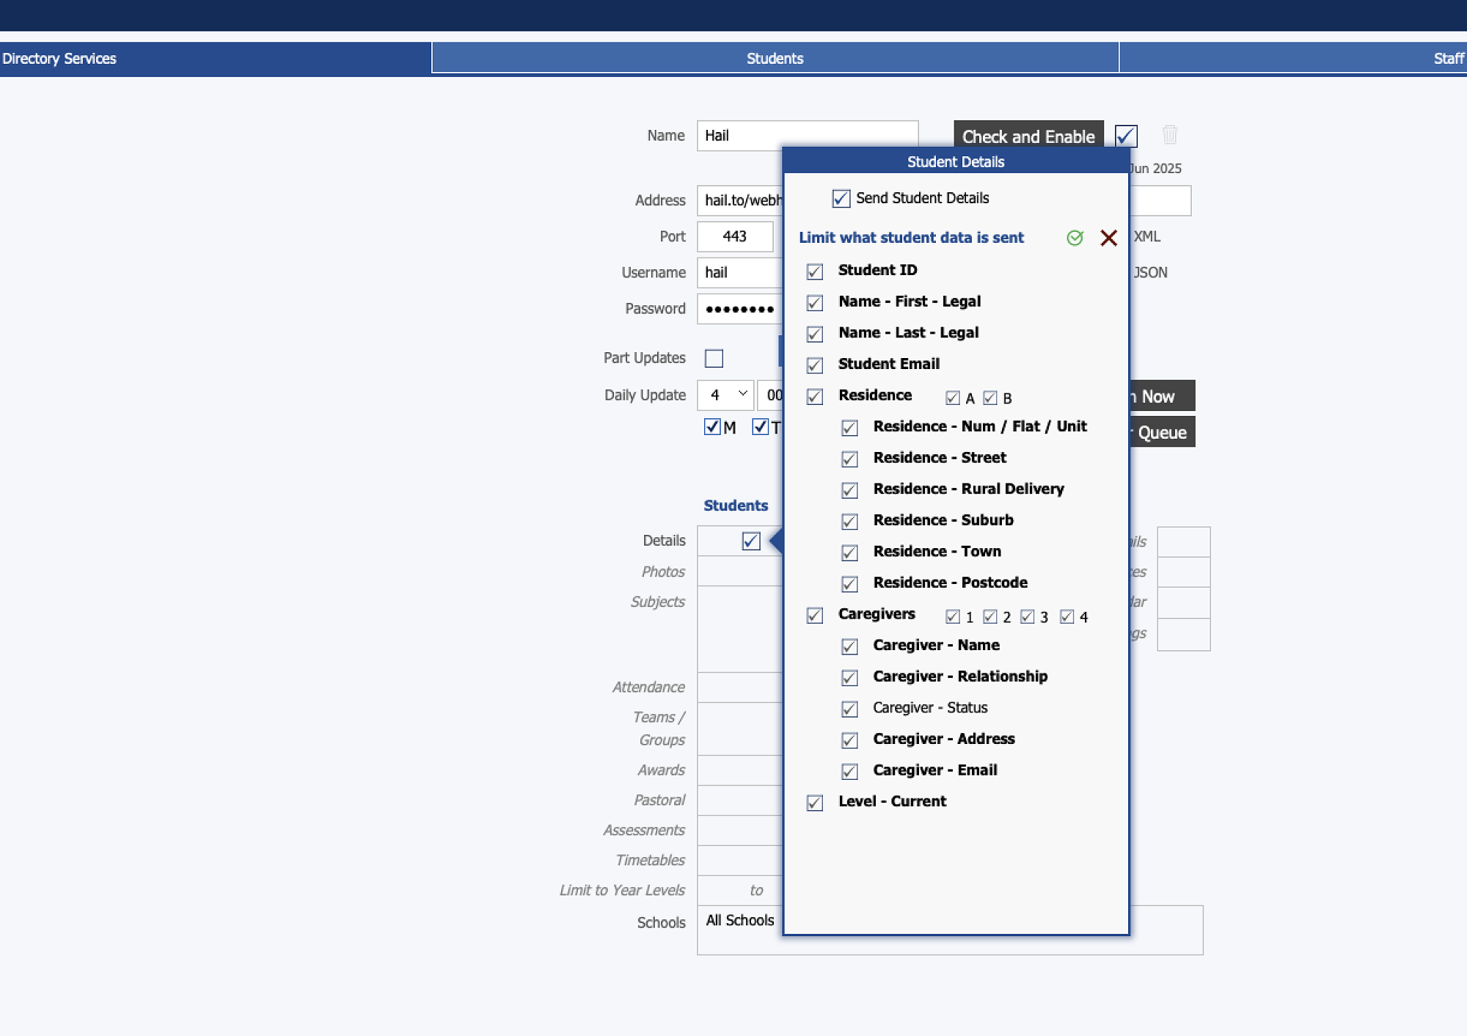
Task: Switch to the Staff tab
Action: click(1447, 59)
